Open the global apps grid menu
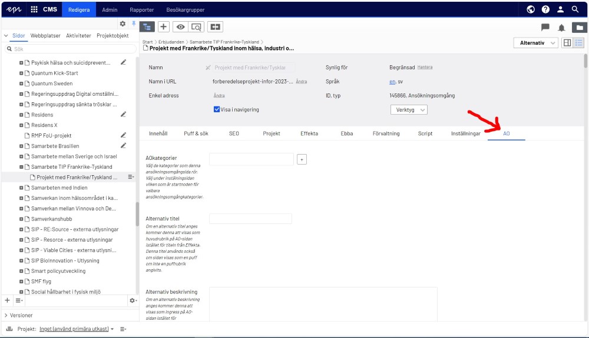Image resolution: width=589 pixels, height=338 pixels. tap(34, 9)
